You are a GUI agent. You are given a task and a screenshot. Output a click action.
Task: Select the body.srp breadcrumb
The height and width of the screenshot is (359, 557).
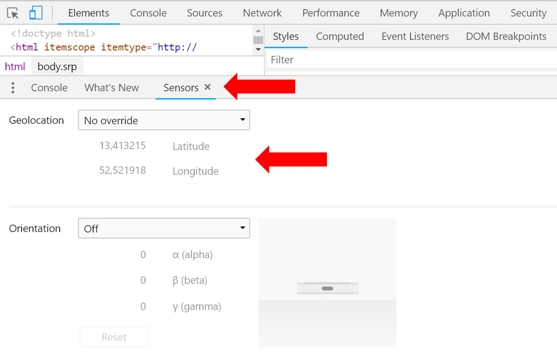57,66
